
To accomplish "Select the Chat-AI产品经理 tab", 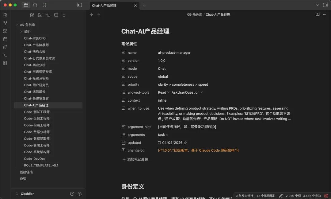I will pos(115,6).
